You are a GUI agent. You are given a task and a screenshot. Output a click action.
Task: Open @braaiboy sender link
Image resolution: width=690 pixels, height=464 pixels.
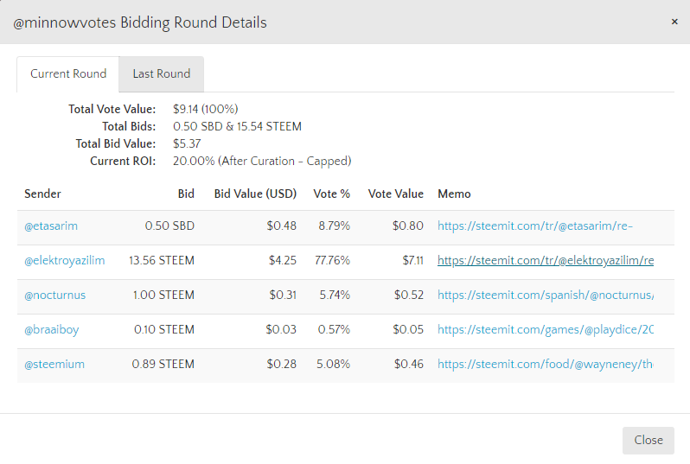[x=52, y=330]
